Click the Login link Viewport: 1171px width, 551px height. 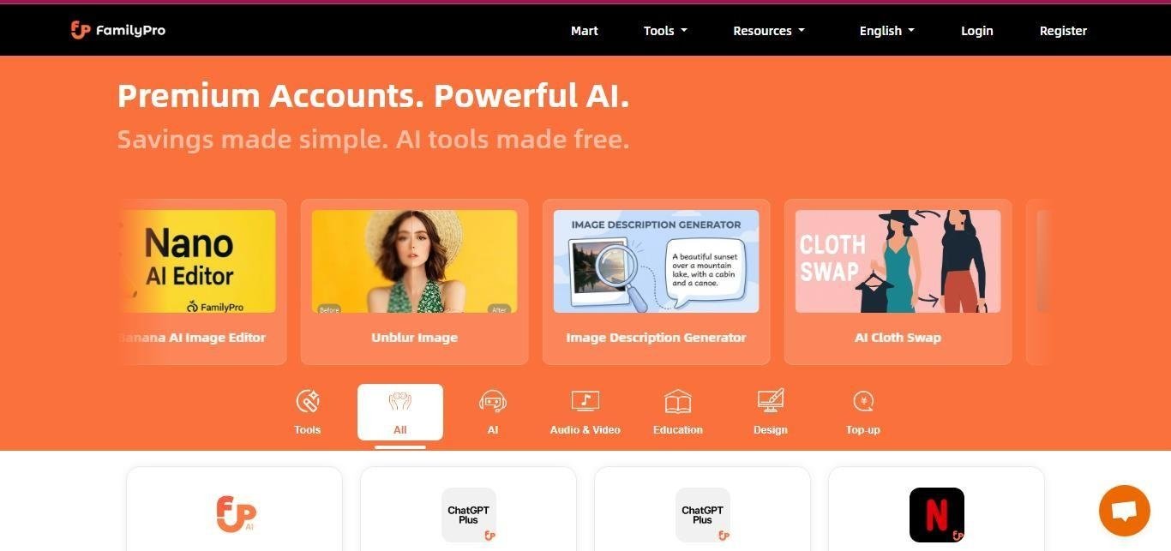977,31
